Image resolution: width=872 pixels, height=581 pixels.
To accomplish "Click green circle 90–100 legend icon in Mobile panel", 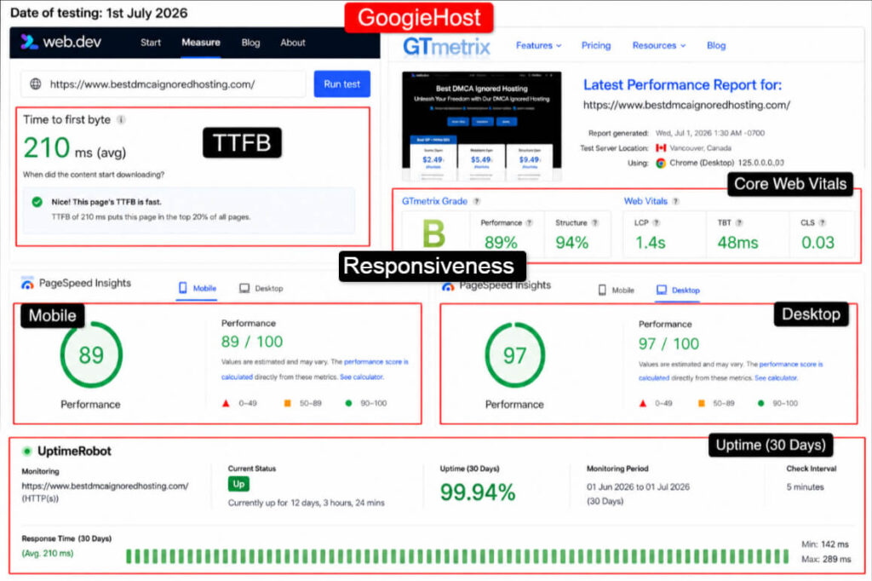I will click(348, 404).
